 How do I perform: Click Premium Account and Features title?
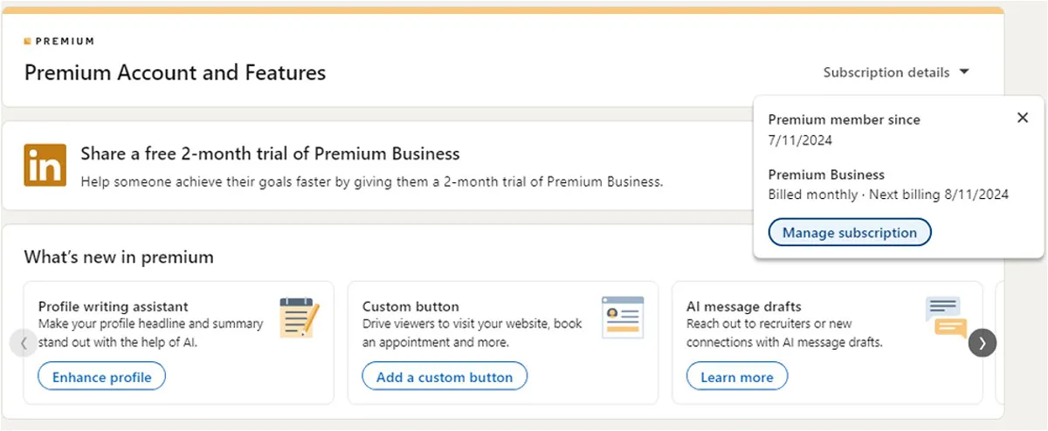click(175, 72)
